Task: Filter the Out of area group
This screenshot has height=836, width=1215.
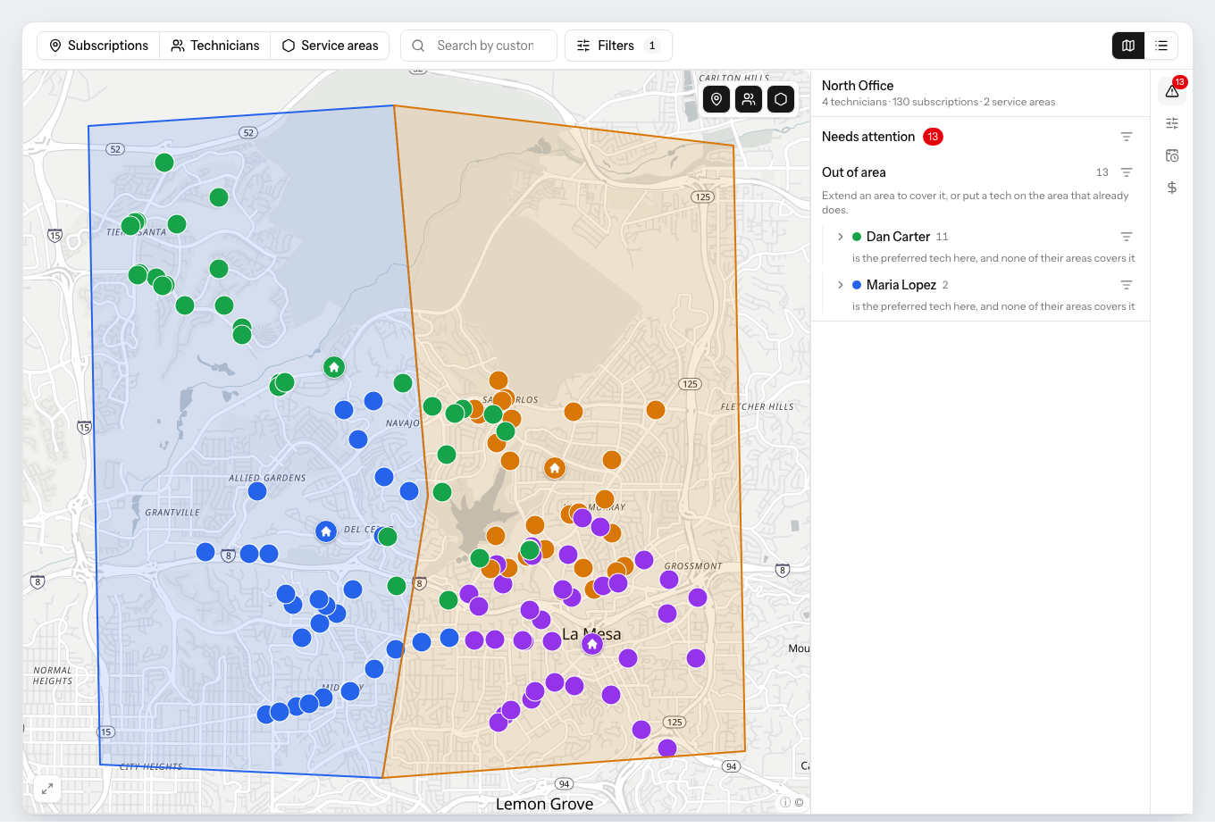Action: point(1127,172)
